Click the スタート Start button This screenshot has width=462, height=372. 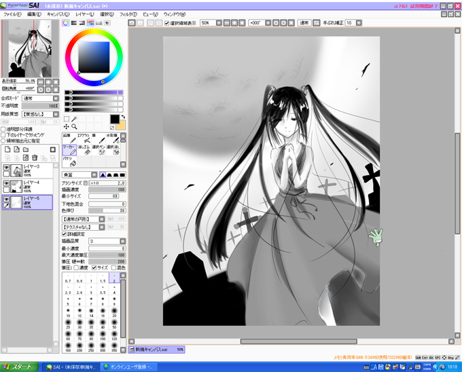pos(19,367)
